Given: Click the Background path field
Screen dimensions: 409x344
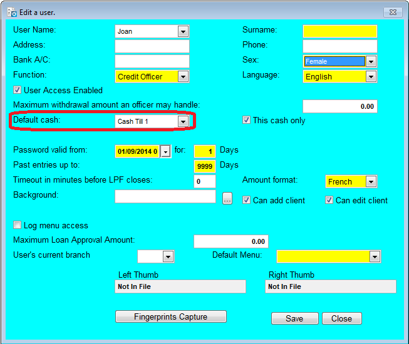Looking at the screenshot, I should [x=165, y=196].
